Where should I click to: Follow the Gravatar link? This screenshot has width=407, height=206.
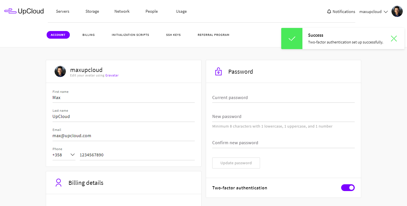point(112,76)
